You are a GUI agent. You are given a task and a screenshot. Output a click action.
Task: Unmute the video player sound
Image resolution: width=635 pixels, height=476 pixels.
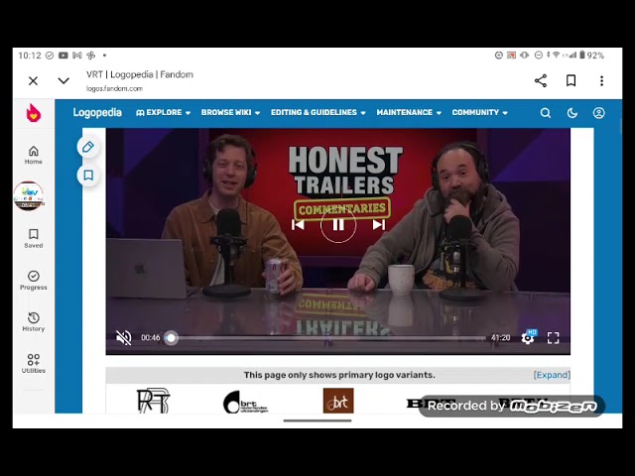tap(123, 337)
